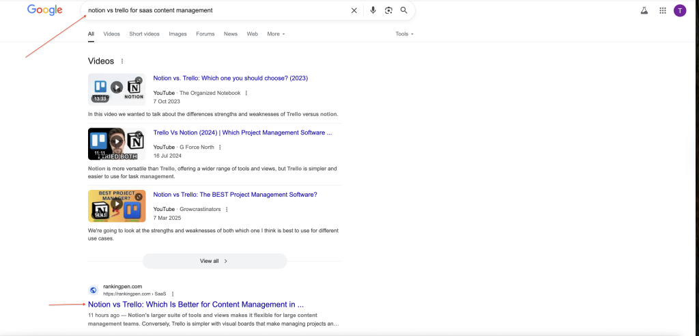
Task: Clear the search query with X icon
Action: pyautogui.click(x=354, y=10)
